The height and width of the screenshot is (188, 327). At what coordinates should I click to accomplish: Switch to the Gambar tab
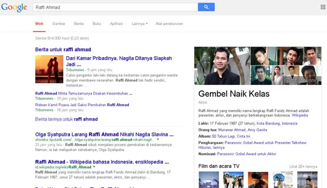[x=59, y=24]
